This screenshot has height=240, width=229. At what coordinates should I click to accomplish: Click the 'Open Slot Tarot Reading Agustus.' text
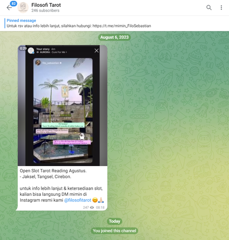pos(53,171)
